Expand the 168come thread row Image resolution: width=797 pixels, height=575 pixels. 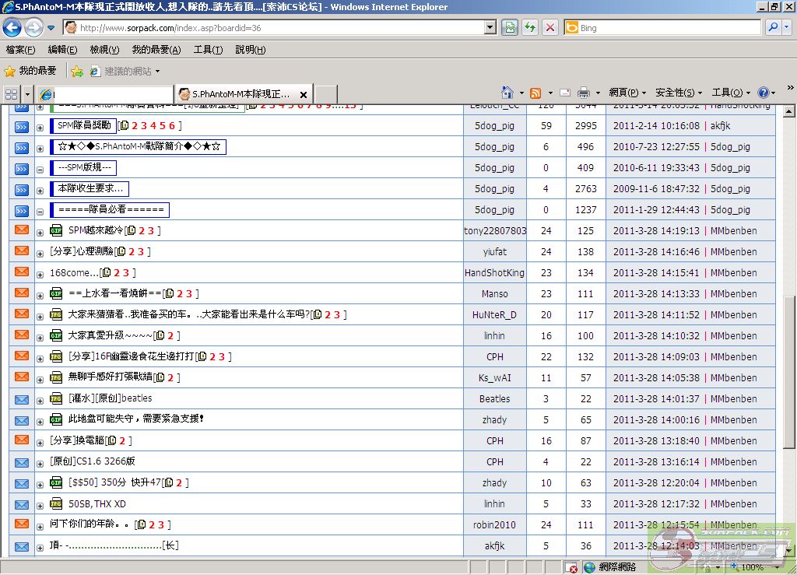(40, 273)
